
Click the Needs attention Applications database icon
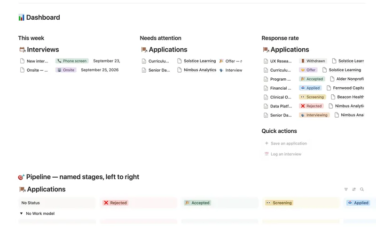click(x=144, y=50)
